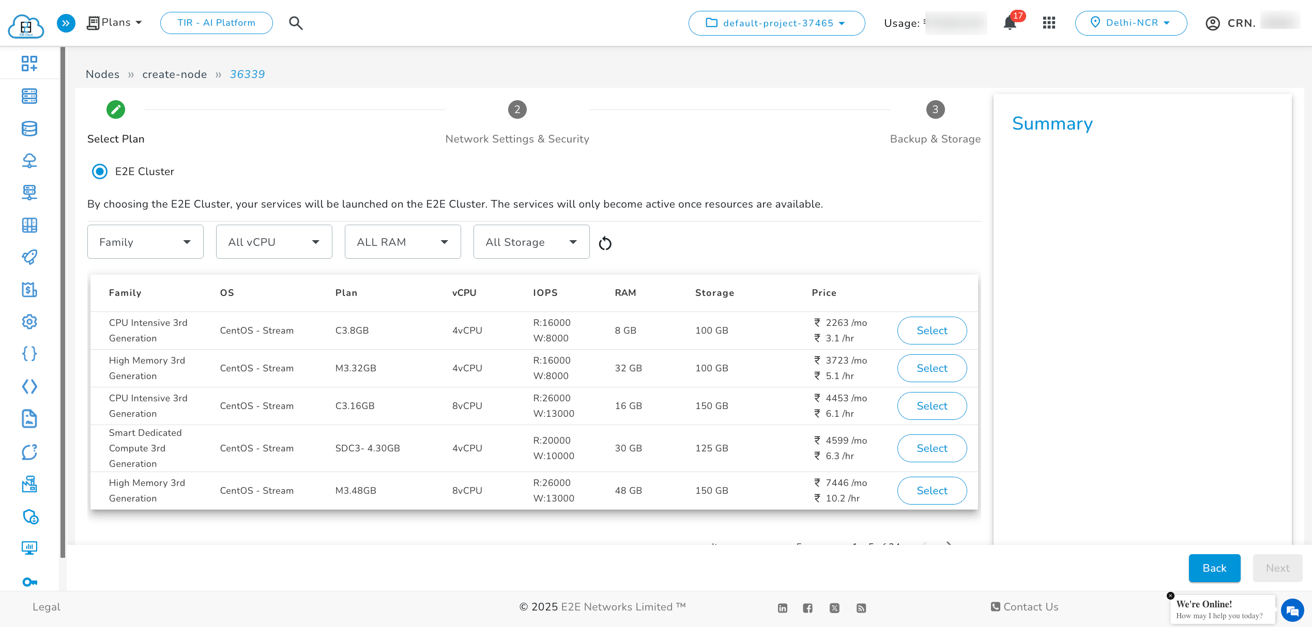
Task: Click the E2E Cloud logo
Action: click(26, 25)
